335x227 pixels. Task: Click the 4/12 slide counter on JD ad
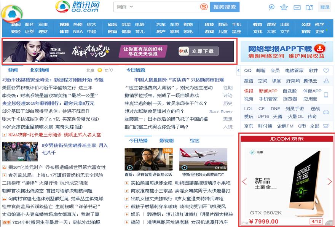(316, 221)
